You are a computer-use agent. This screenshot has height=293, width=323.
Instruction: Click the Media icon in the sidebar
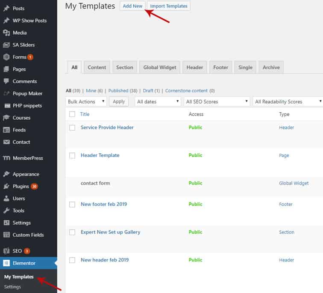[x=6, y=33]
